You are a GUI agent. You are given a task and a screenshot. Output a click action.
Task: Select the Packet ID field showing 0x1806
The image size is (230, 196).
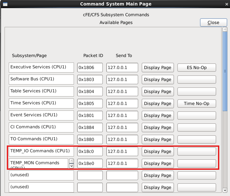click(90, 68)
